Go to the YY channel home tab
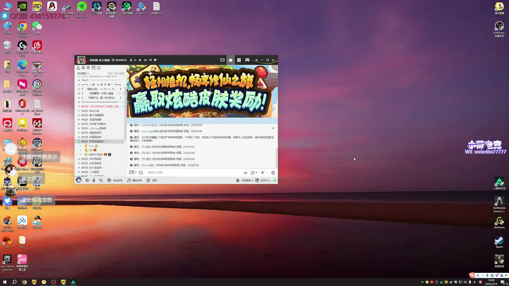The image size is (509, 286). [231, 60]
